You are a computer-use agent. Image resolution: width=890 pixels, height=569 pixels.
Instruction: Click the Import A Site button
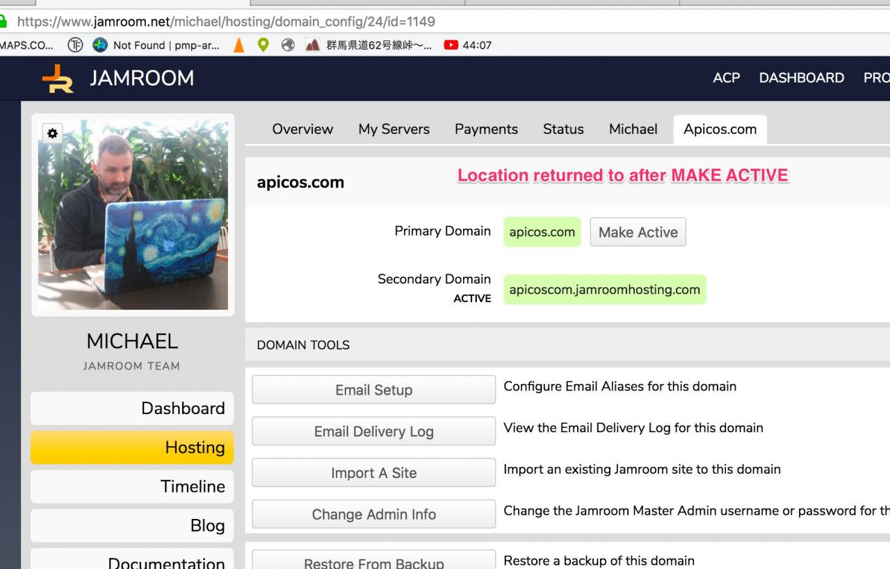click(x=374, y=473)
